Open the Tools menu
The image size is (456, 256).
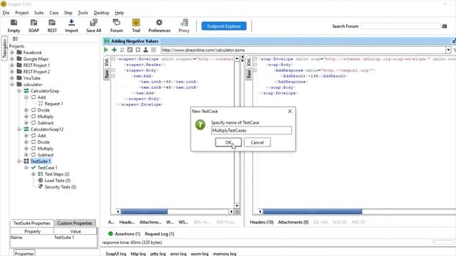[83, 13]
